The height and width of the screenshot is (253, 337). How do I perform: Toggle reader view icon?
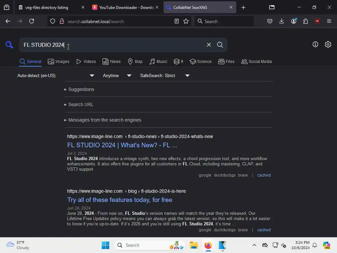click(177, 21)
